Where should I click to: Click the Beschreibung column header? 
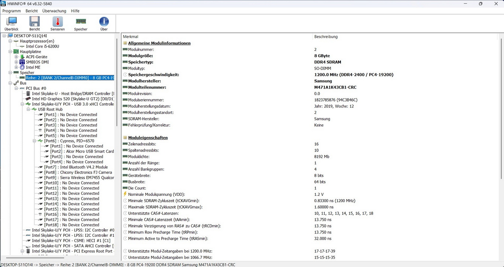[x=326, y=37]
